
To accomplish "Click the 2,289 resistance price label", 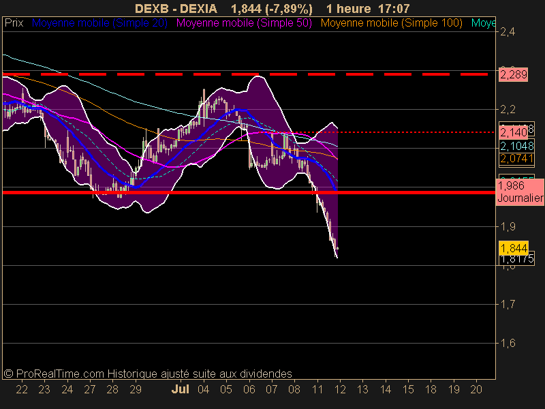I will (x=514, y=74).
